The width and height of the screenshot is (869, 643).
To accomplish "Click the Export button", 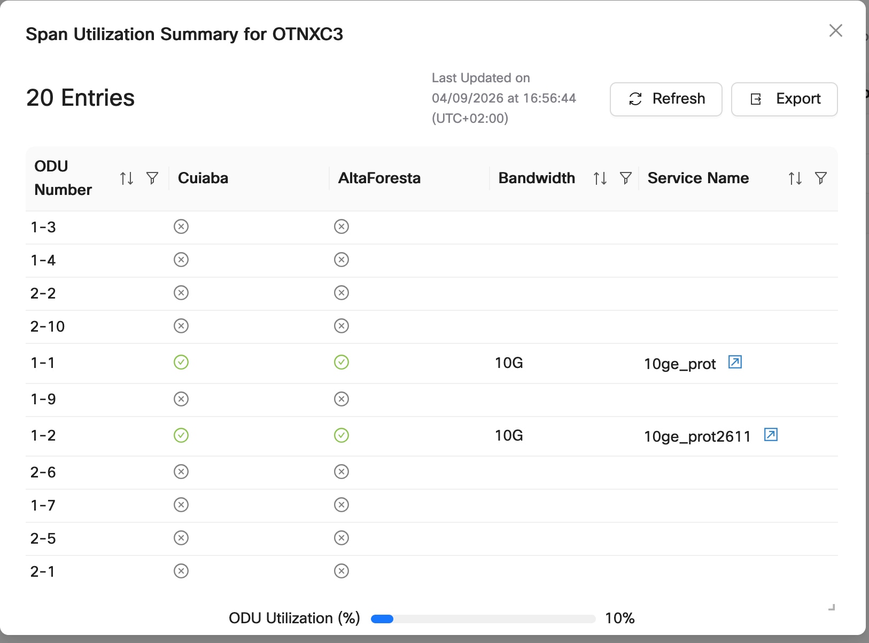I will pos(784,99).
